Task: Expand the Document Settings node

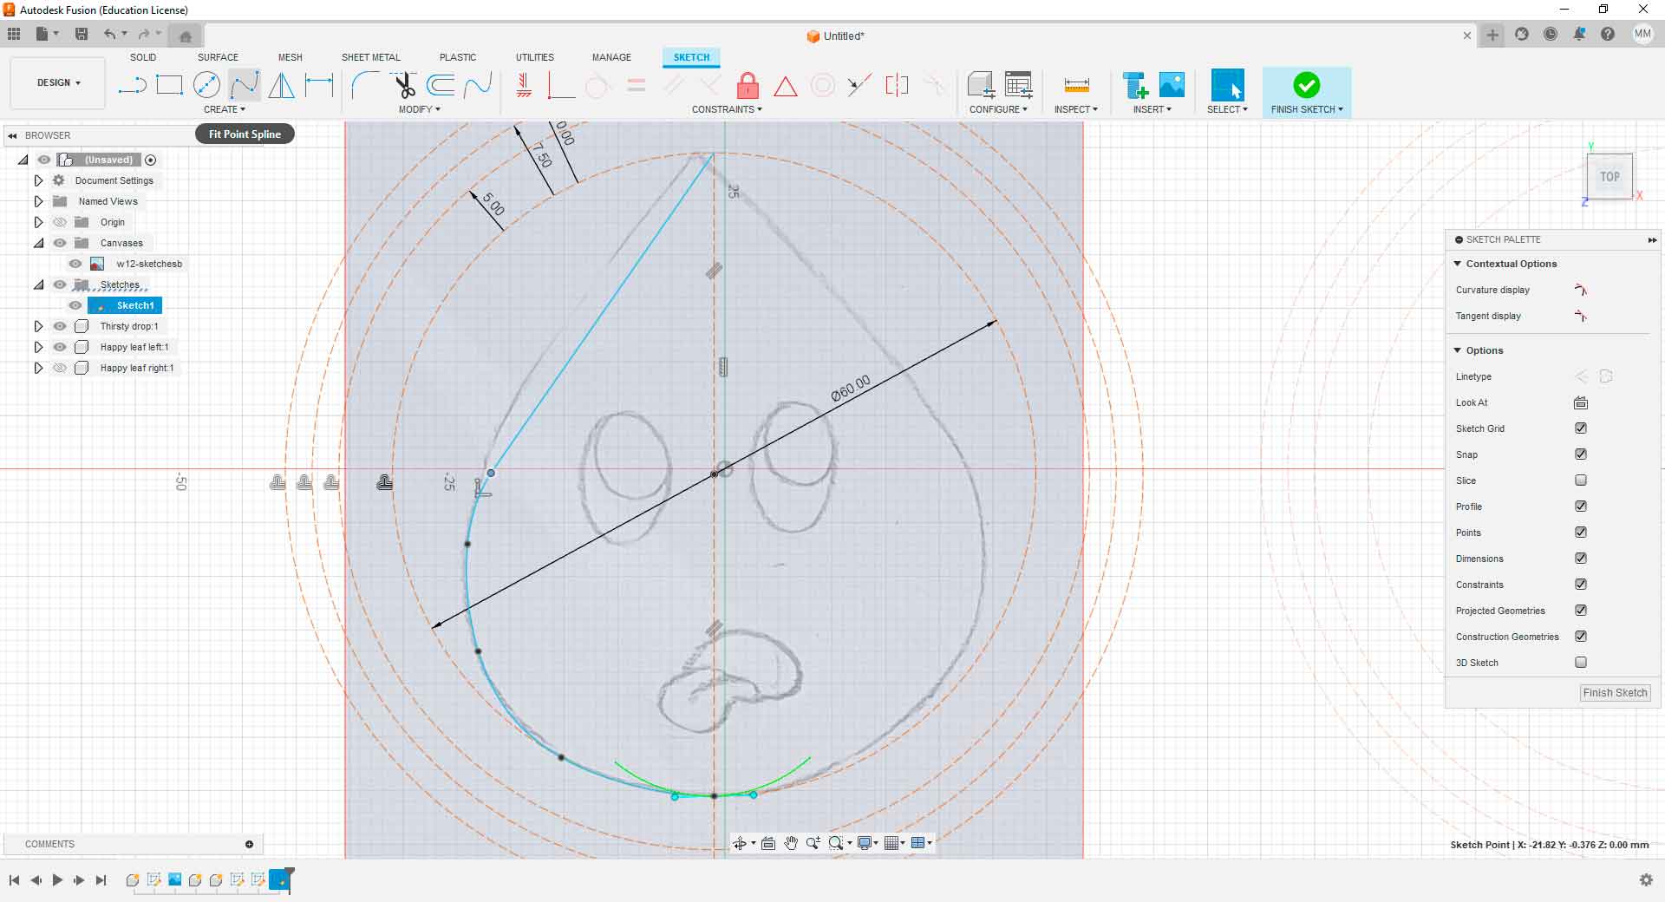Action: (x=38, y=180)
